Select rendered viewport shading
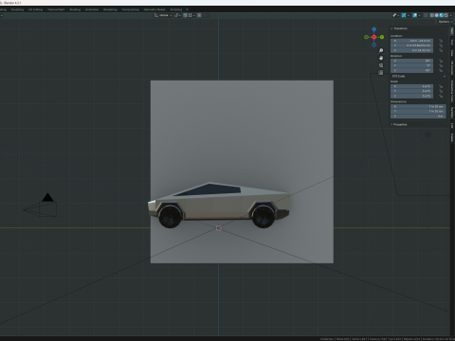Viewport: 455px width, 341px height. 446,15
